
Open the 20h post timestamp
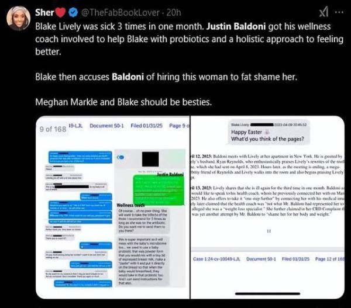(x=174, y=12)
